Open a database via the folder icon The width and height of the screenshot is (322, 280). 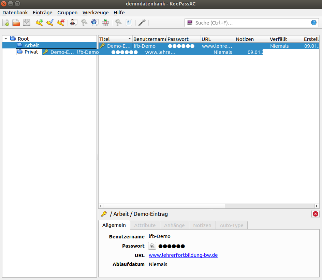(16, 23)
